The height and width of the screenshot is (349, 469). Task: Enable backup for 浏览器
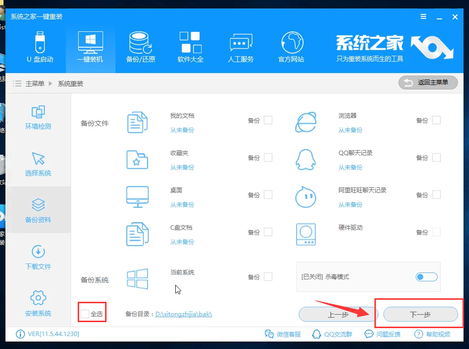(436, 120)
